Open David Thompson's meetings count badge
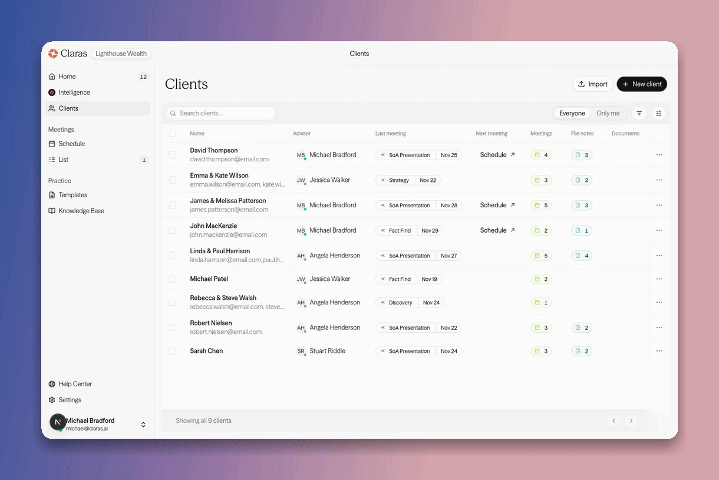Viewport: 719px width, 480px height. [x=541, y=155]
